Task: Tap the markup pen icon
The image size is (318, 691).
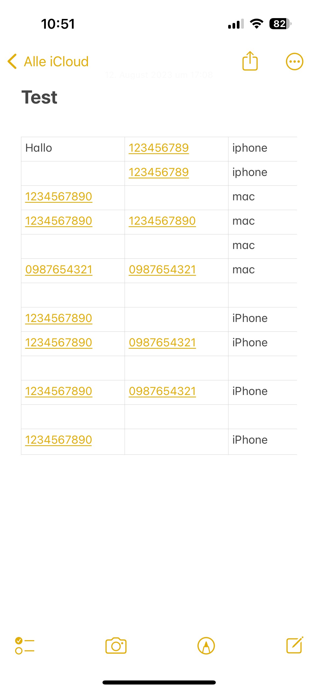Action: [x=206, y=646]
